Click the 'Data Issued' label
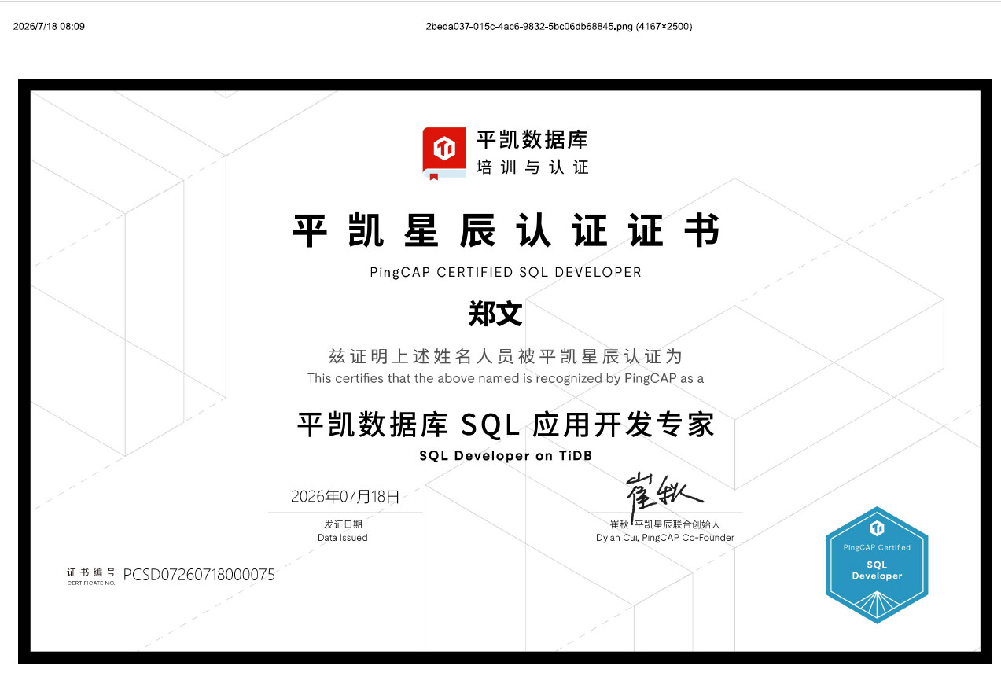 (343, 538)
